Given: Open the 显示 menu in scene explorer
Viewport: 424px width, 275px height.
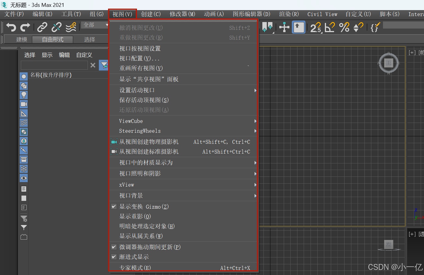Looking at the screenshot, I should click(47, 55).
